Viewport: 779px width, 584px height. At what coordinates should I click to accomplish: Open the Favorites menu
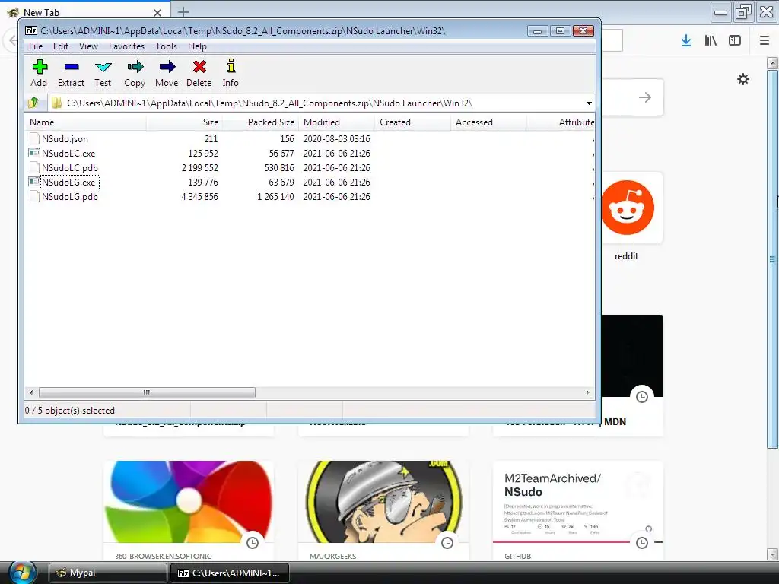tap(127, 46)
